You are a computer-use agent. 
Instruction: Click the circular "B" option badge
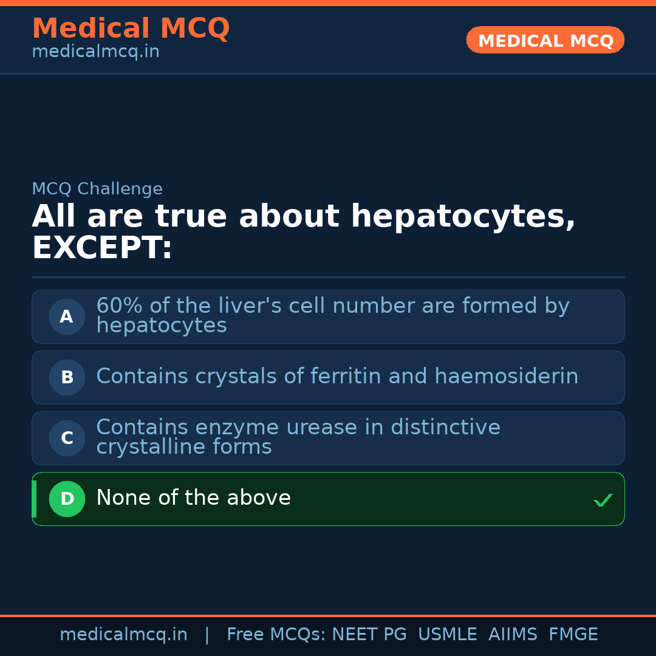tap(67, 377)
